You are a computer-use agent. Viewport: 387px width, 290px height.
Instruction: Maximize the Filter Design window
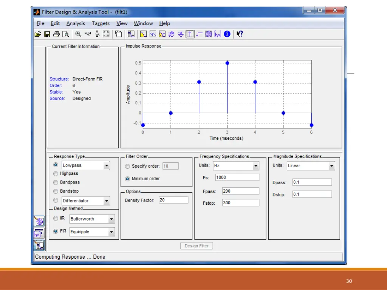tap(320, 10)
